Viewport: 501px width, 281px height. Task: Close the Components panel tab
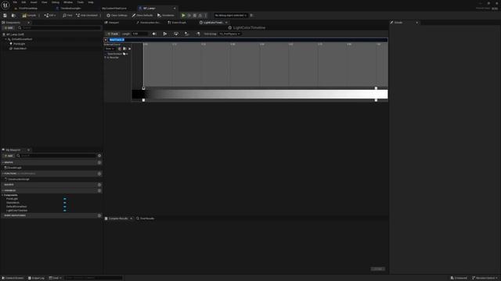[x=28, y=23]
